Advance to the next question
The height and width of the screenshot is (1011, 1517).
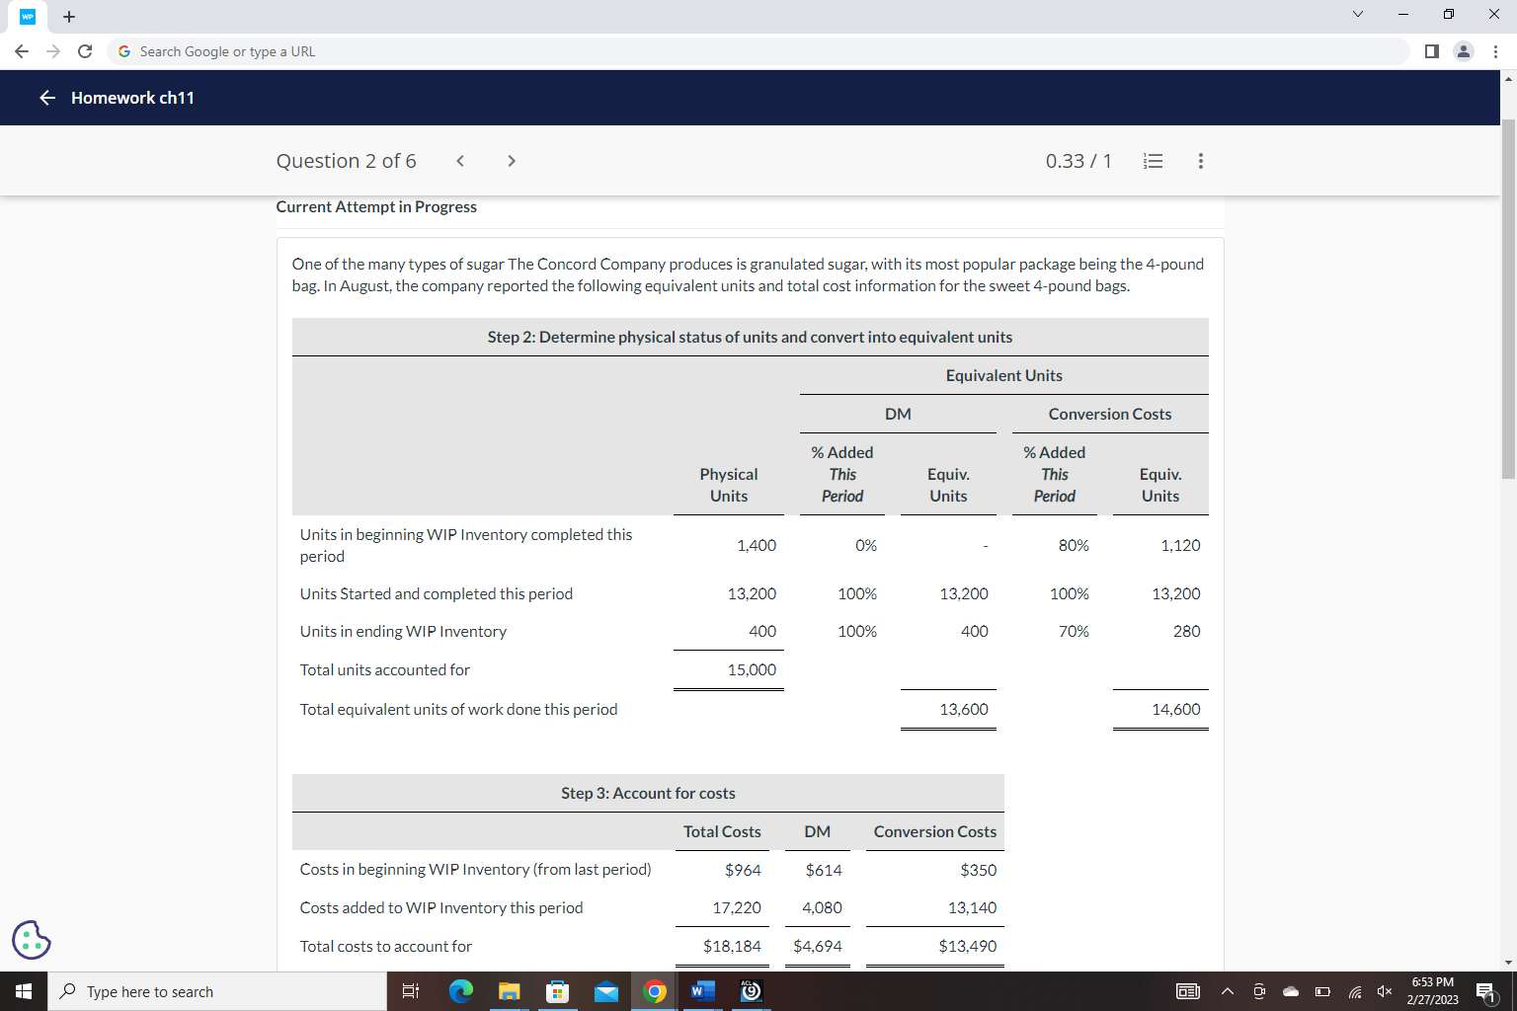coord(512,160)
